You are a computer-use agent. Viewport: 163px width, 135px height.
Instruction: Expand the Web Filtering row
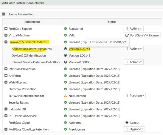[x=6, y=82]
